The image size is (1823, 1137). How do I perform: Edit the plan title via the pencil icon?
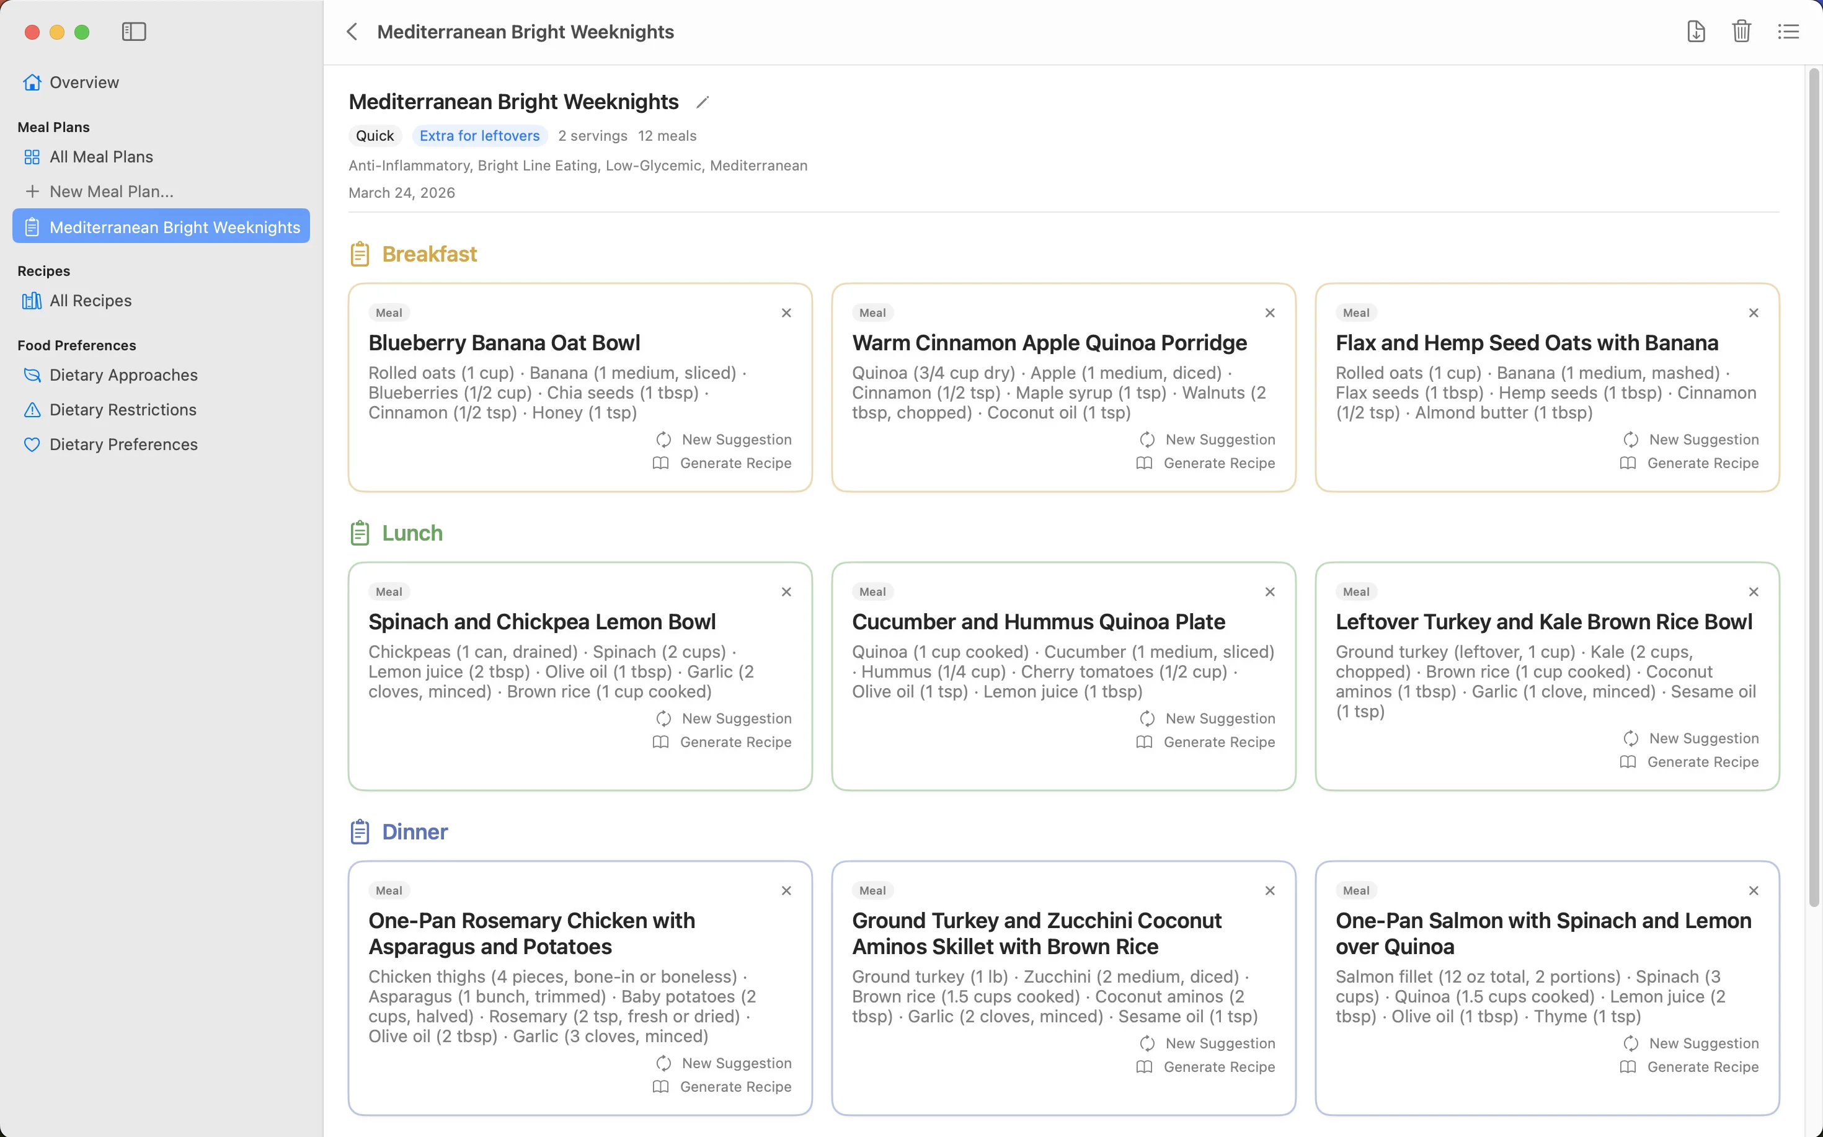pyautogui.click(x=702, y=102)
